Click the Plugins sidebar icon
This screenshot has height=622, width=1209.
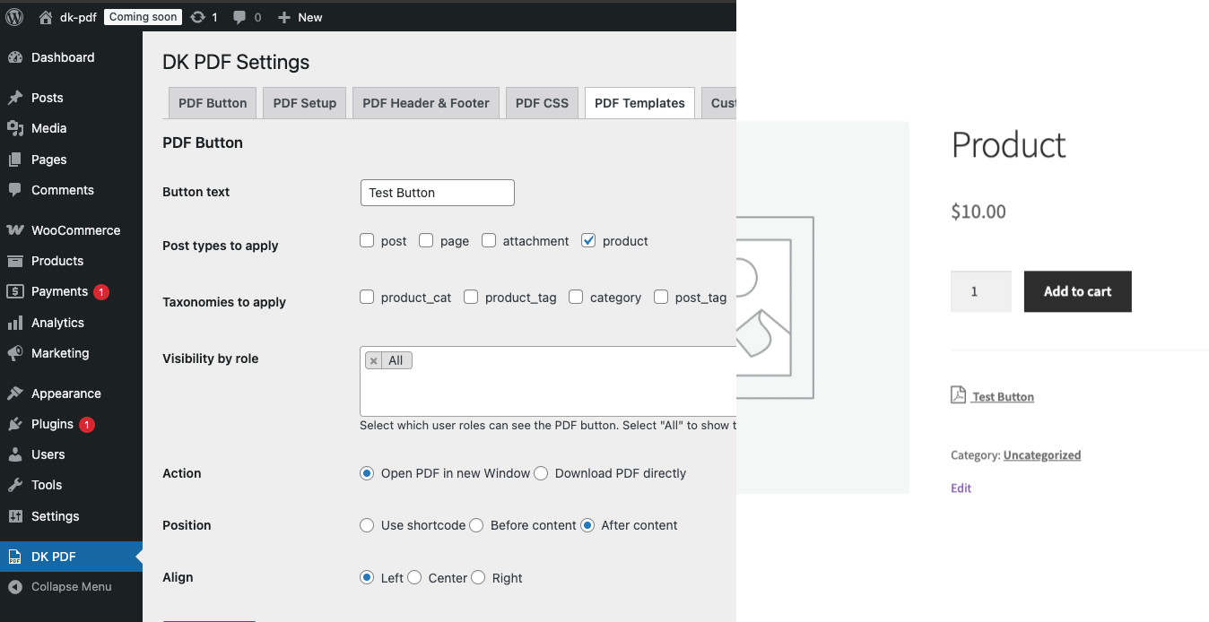pos(15,424)
